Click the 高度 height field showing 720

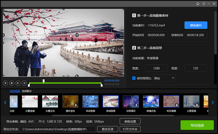(x=196, y=68)
